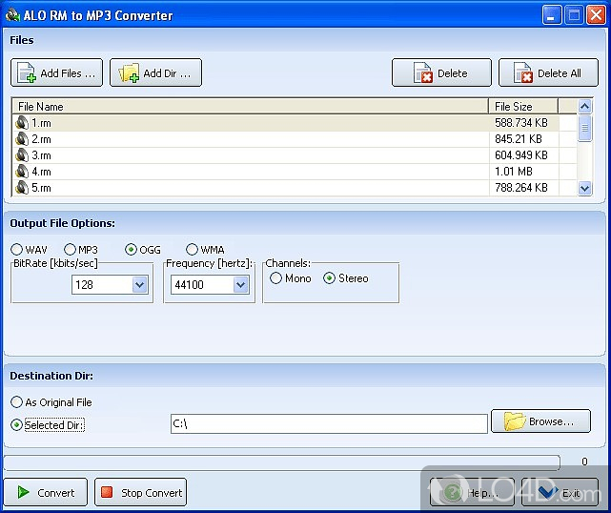Click the Add Dir folder icon

pyautogui.click(x=128, y=73)
